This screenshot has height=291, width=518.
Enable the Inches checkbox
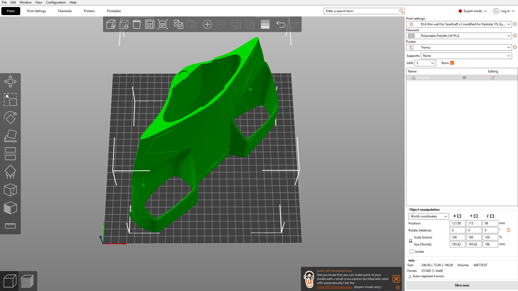[412, 251]
